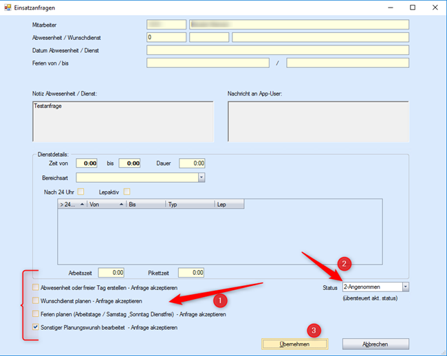Select the 'Typ' column header
This screenshot has width=447, height=356.
point(189,204)
